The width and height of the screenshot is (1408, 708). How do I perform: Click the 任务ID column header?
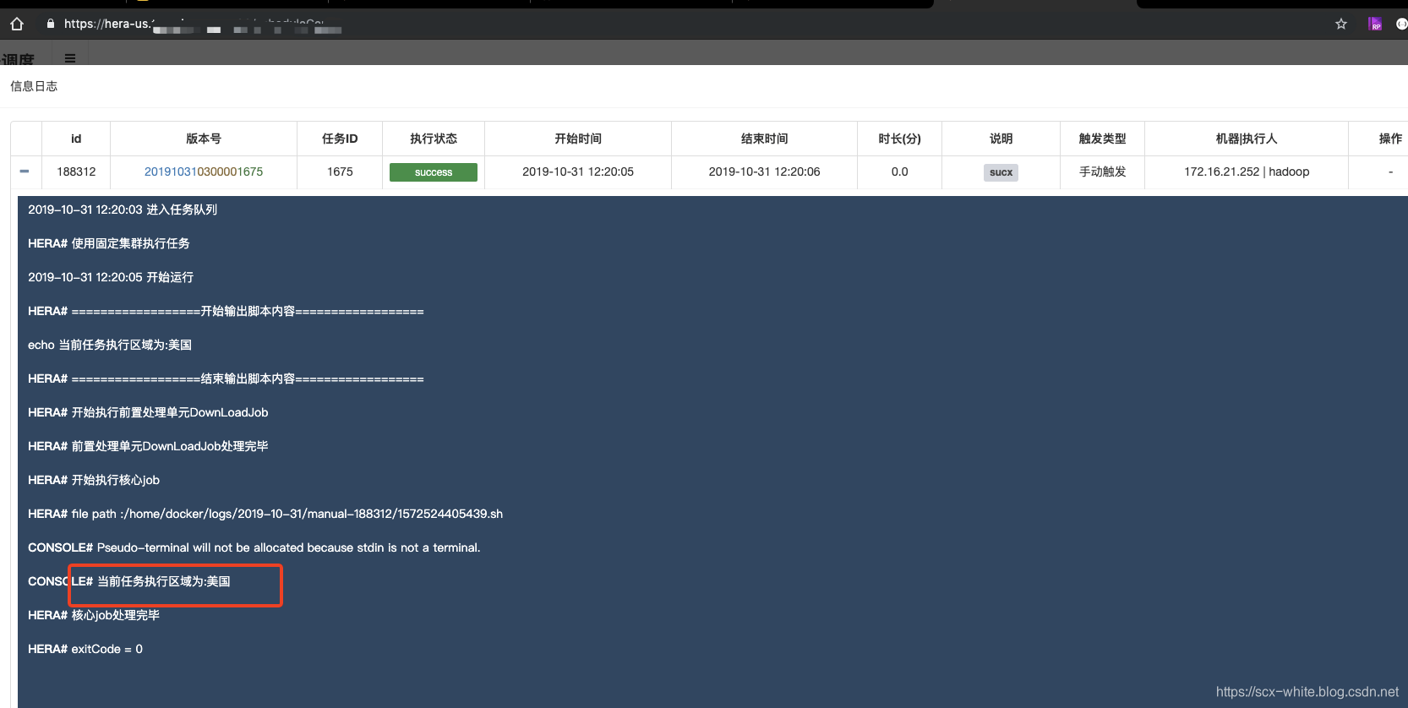click(x=340, y=139)
